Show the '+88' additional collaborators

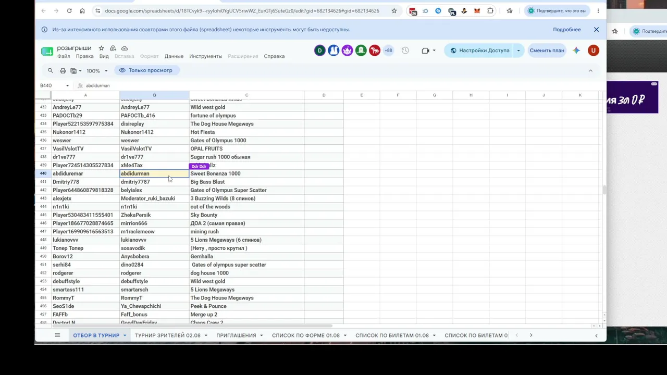pos(388,51)
